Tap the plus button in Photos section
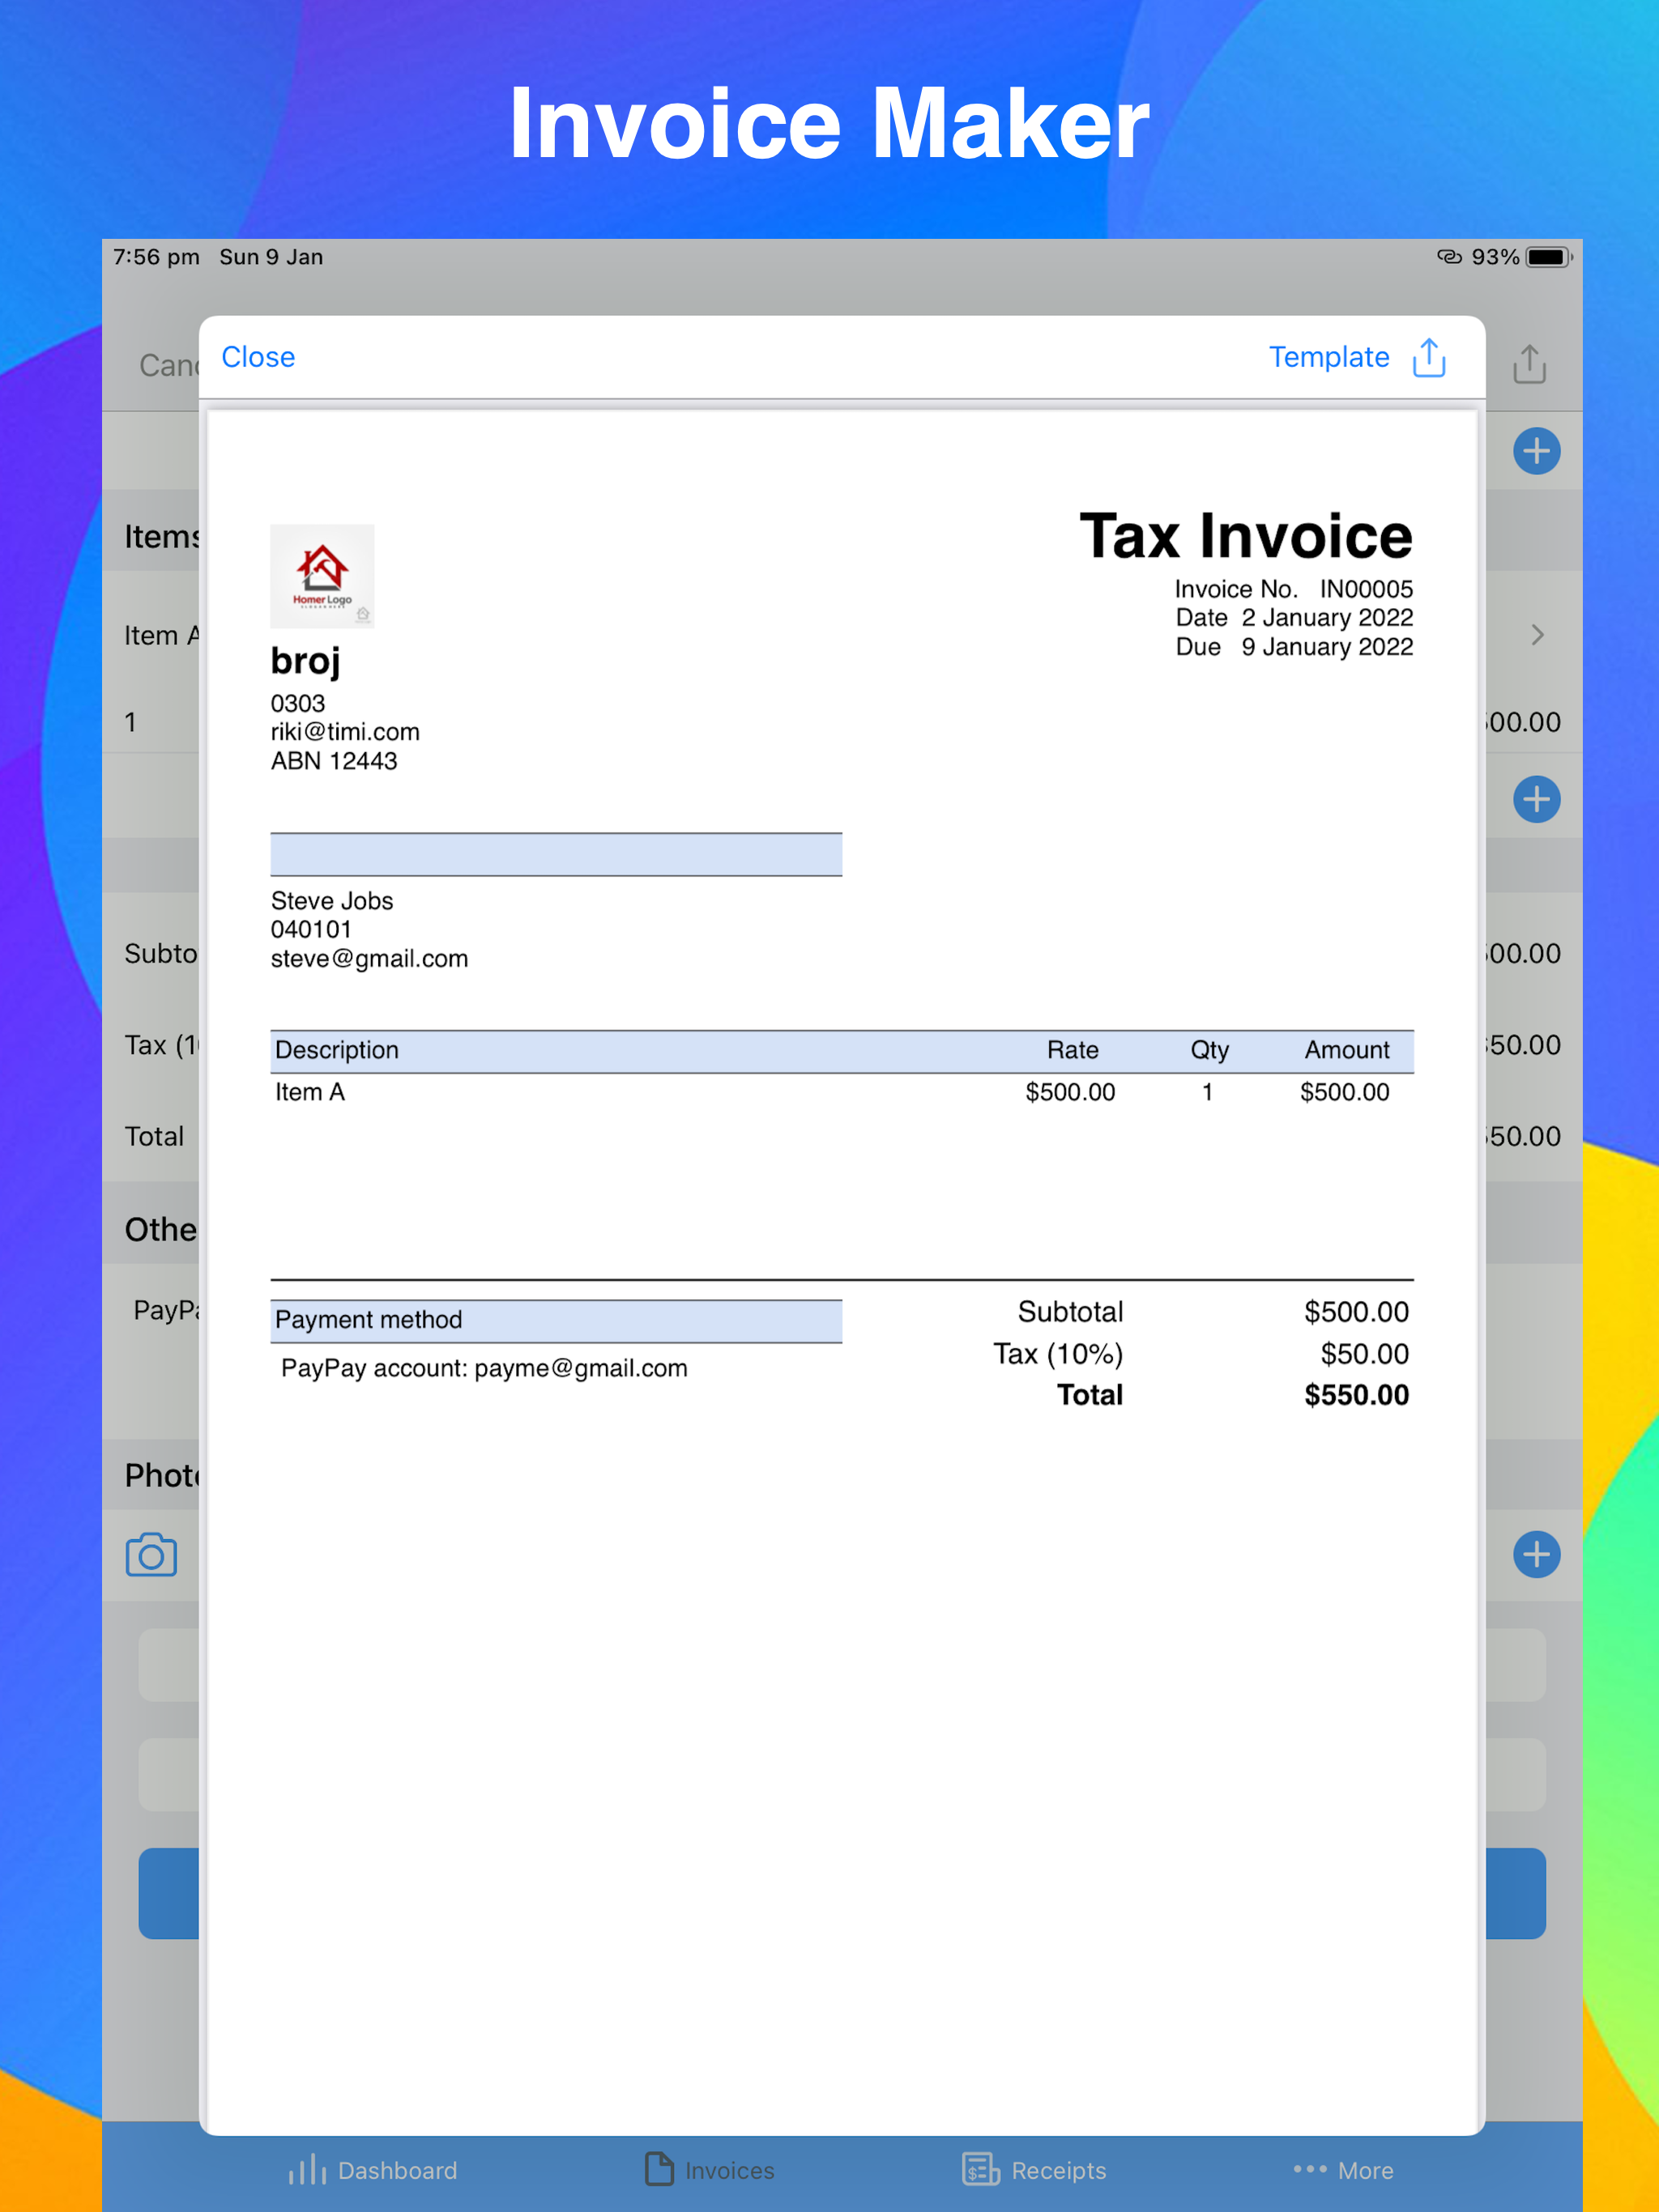 [1536, 1554]
